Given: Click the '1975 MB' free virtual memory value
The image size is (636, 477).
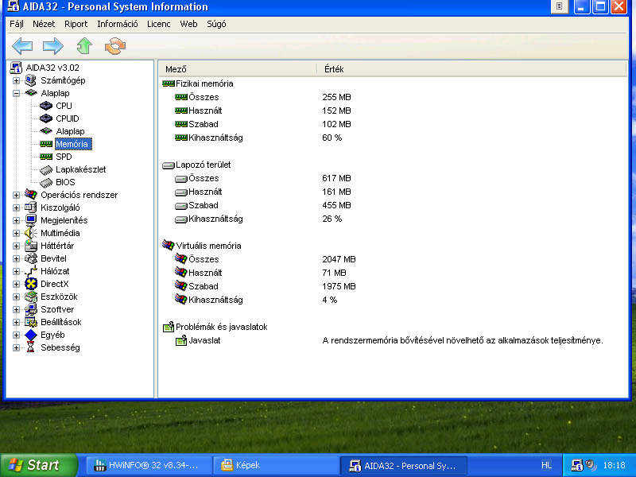Looking at the screenshot, I should click(339, 286).
